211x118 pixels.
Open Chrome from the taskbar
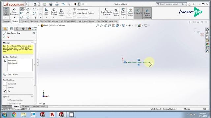(x=14, y=115)
